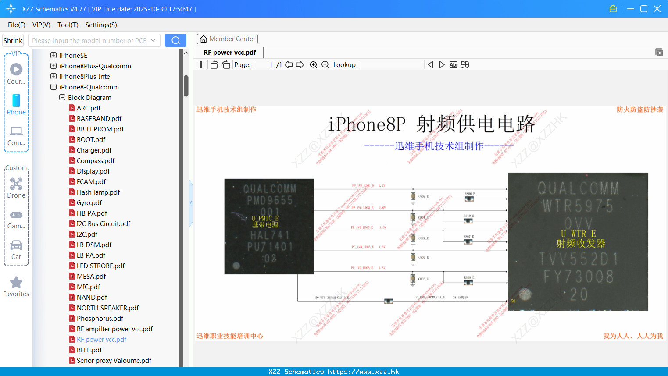Click the XZZ app logo
The width and height of the screenshot is (668, 376).
[x=11, y=9]
